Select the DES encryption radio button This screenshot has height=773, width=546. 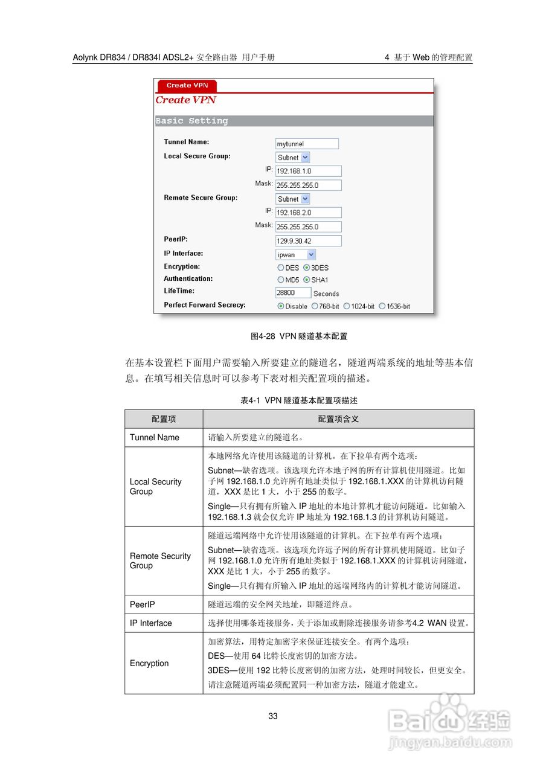tap(280, 268)
